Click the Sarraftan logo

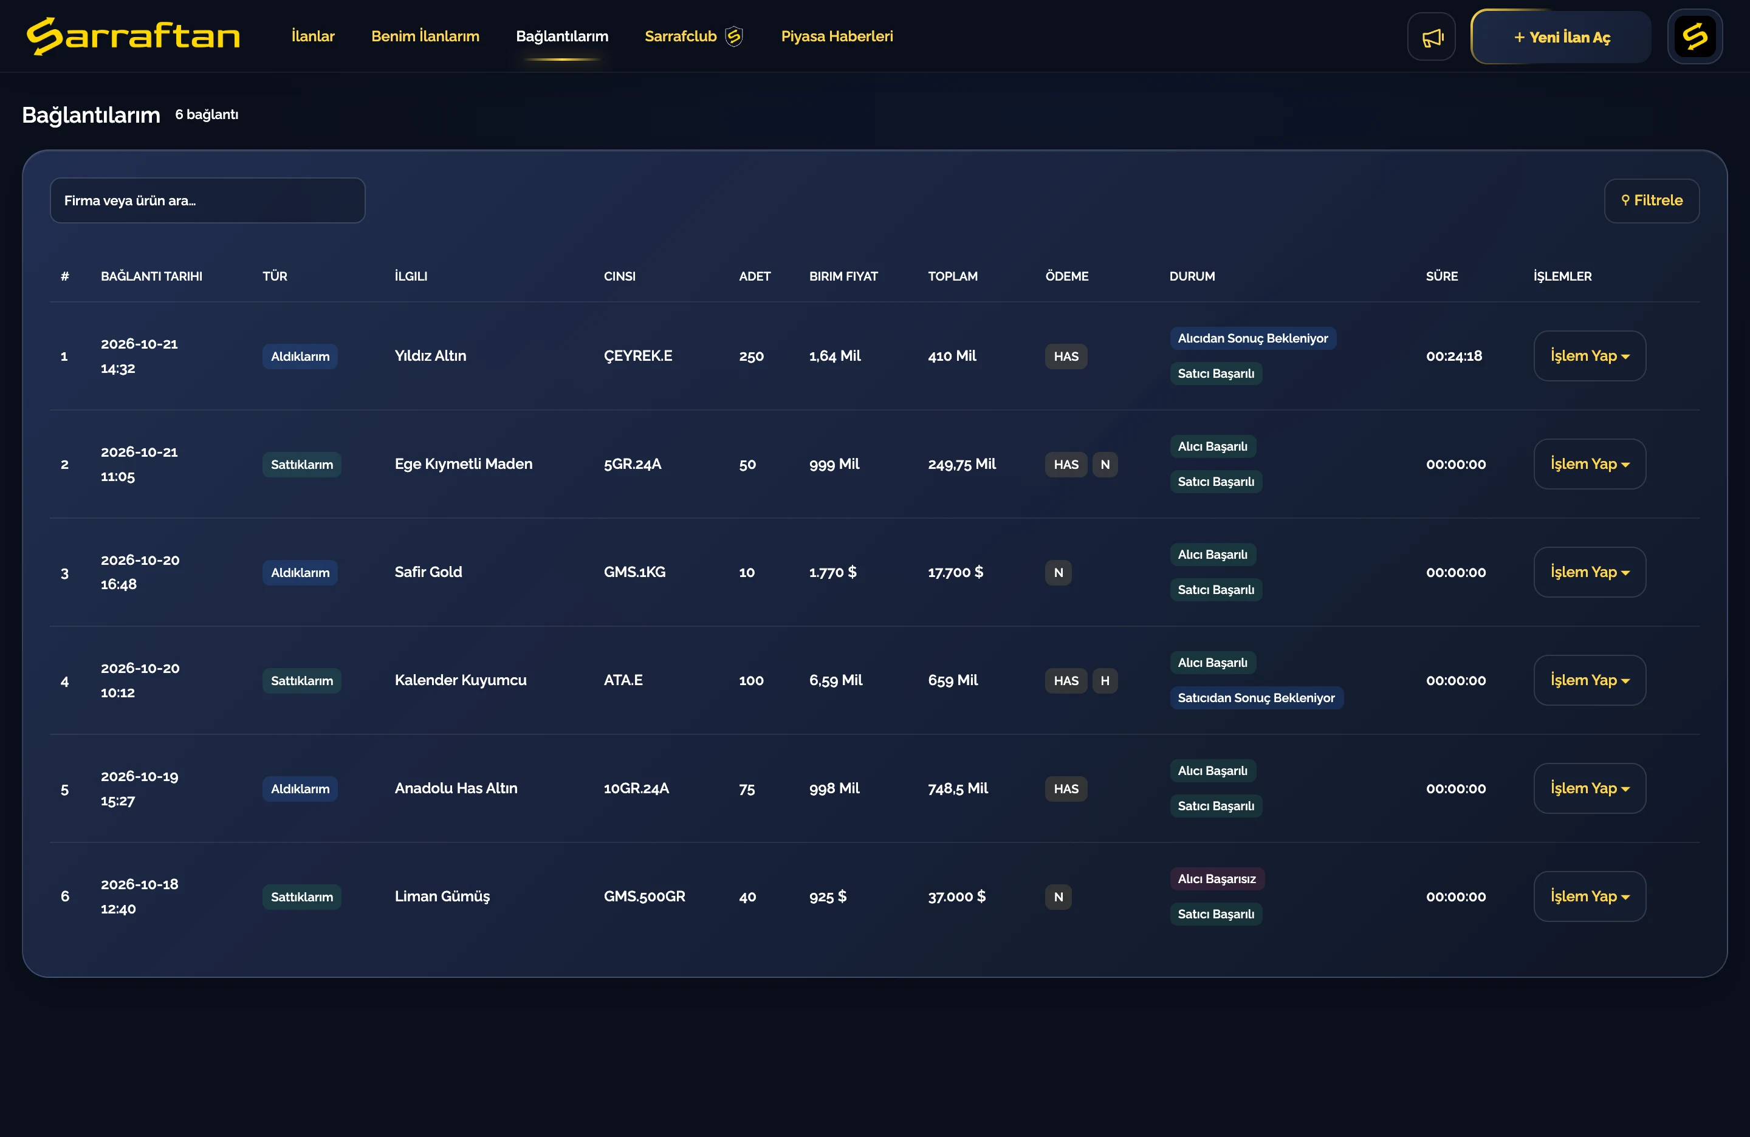(133, 36)
